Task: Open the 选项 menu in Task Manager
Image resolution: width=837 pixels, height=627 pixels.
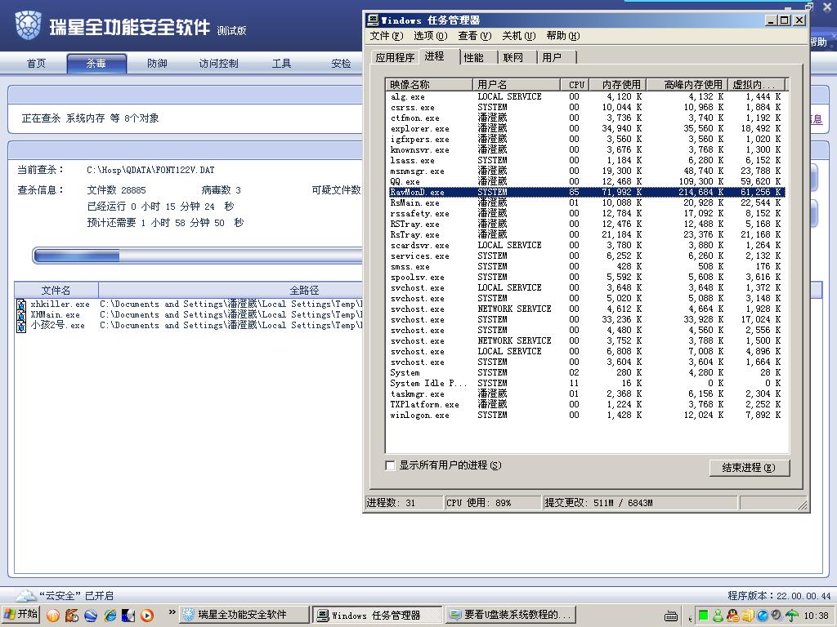Action: tap(430, 36)
